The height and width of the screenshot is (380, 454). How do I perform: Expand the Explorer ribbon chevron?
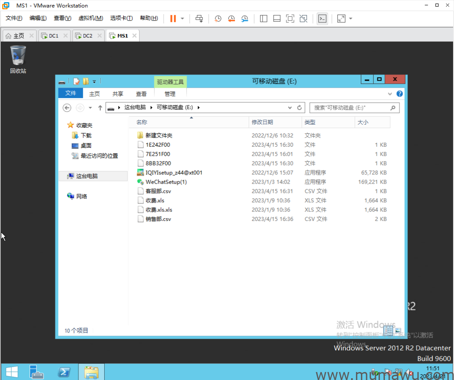click(x=390, y=94)
